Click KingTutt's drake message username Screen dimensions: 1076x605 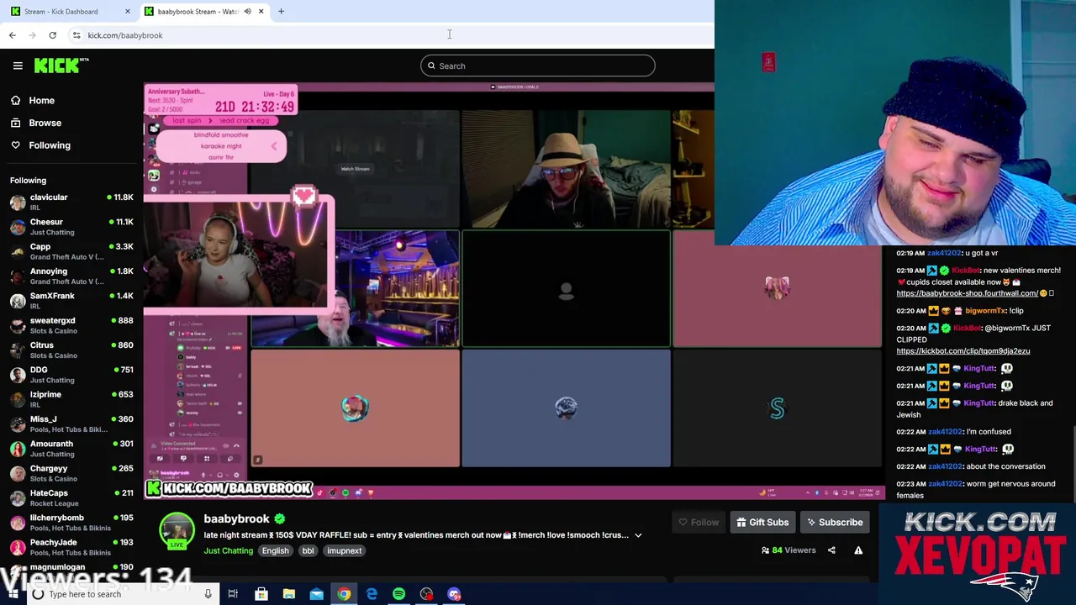(x=979, y=403)
